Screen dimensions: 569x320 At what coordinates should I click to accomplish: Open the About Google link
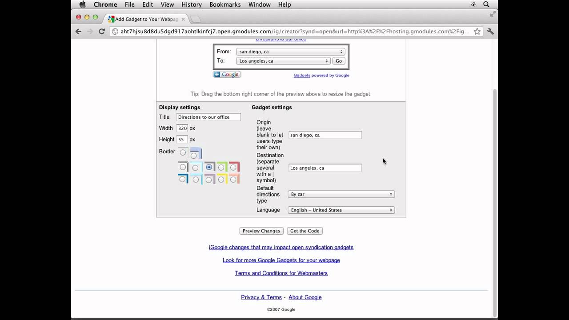305,297
